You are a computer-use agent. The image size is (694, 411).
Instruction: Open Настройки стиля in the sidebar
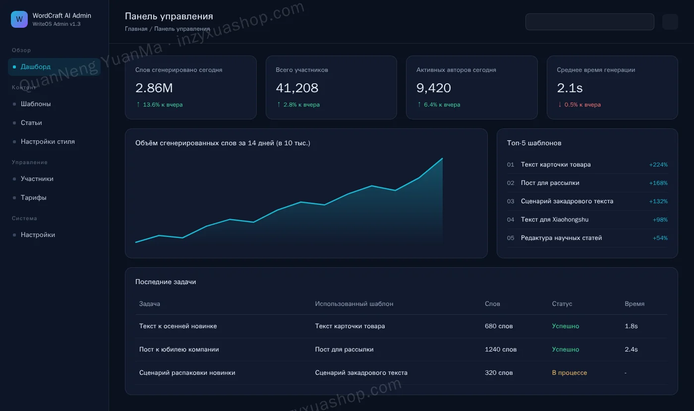point(54,142)
